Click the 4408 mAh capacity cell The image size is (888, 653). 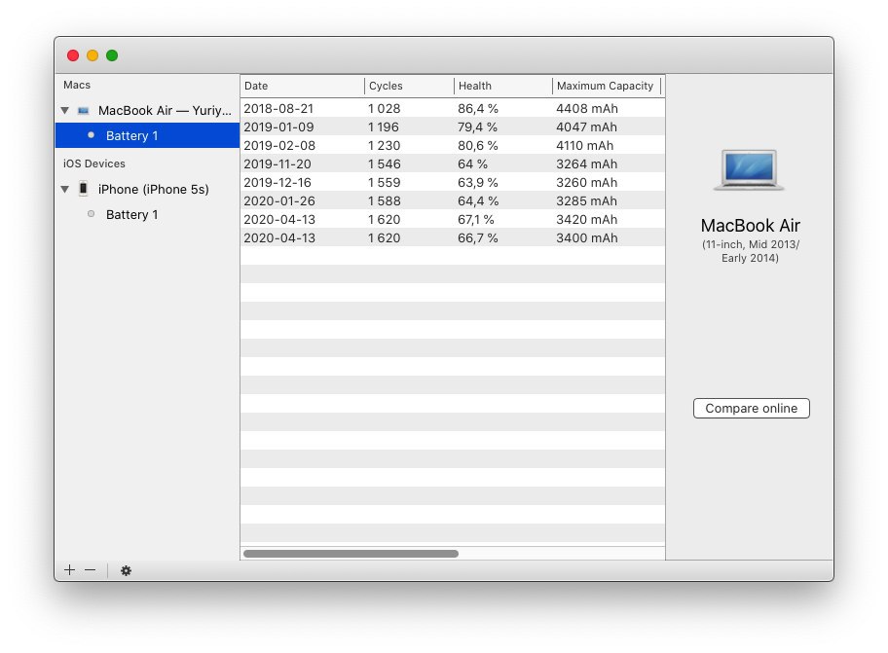point(587,108)
